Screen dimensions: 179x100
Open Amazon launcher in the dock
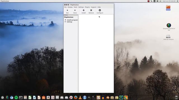coord(48,97)
